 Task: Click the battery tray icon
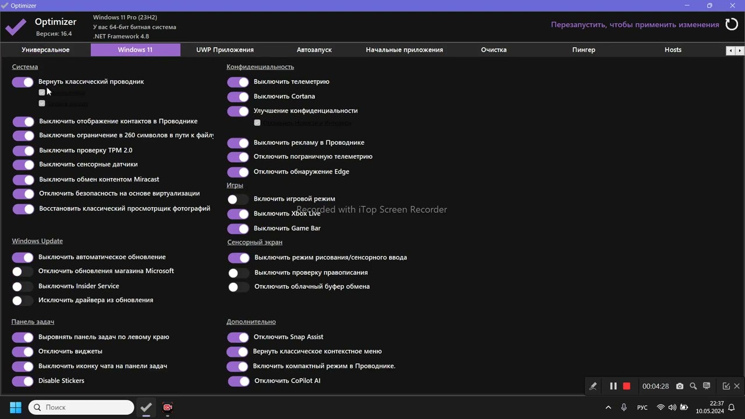pos(684,407)
